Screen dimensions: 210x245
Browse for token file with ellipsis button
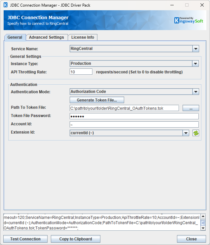pyautogui.click(x=191, y=108)
